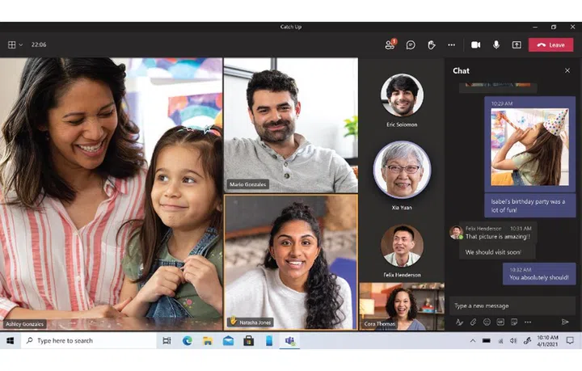Viewport: 582px width, 371px height.
Task: Open the text Format options icon
Action: [x=459, y=322]
